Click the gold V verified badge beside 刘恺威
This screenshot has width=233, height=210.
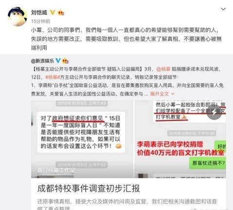pos(53,13)
